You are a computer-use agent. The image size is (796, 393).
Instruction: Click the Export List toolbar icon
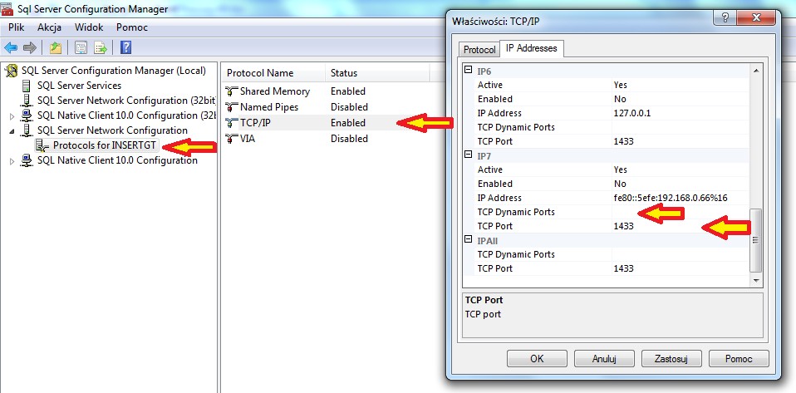pyautogui.click(x=101, y=48)
